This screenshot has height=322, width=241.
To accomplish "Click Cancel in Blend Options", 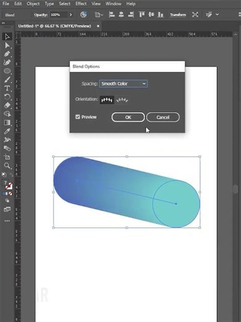I will [163, 117].
